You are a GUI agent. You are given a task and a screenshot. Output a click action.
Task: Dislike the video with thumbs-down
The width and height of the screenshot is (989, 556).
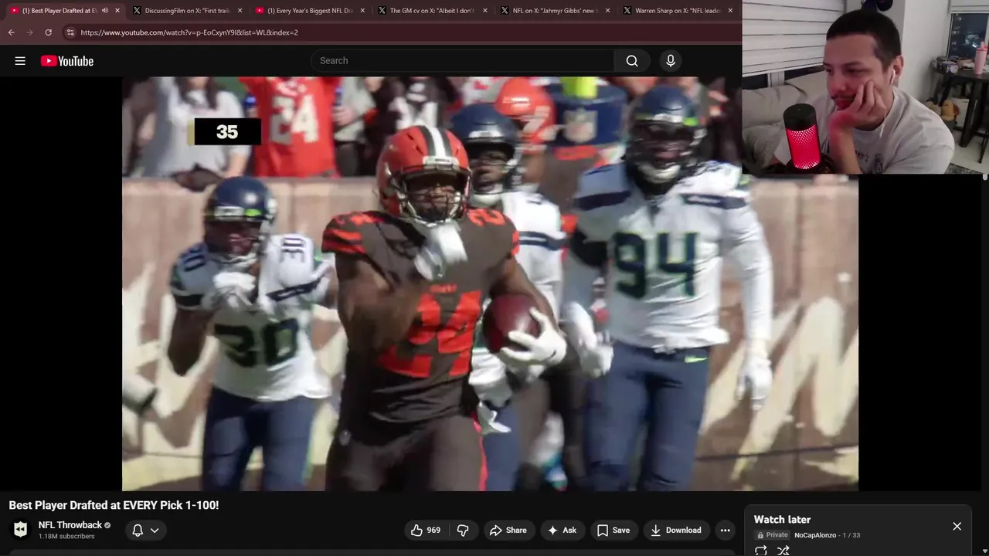(x=463, y=530)
